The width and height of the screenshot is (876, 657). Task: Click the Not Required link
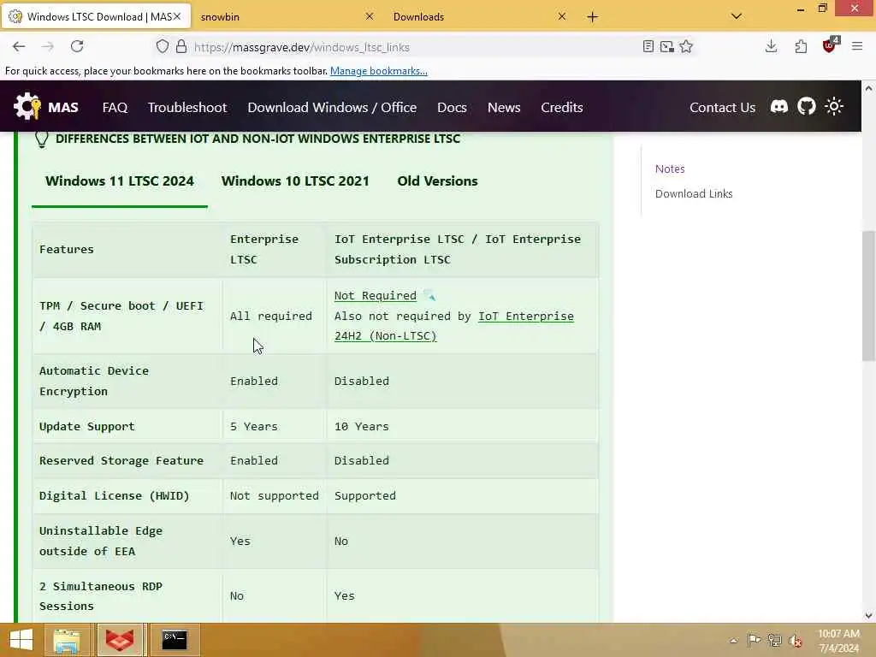click(375, 295)
